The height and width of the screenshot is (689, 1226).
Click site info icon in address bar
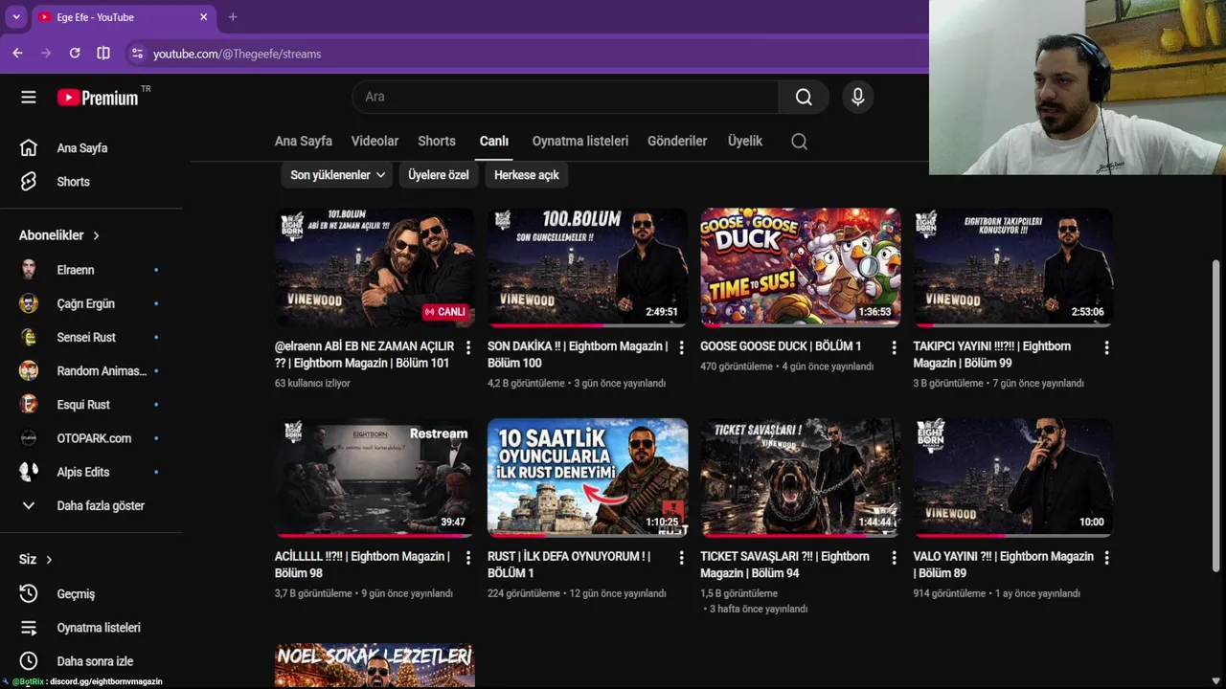pos(137,54)
